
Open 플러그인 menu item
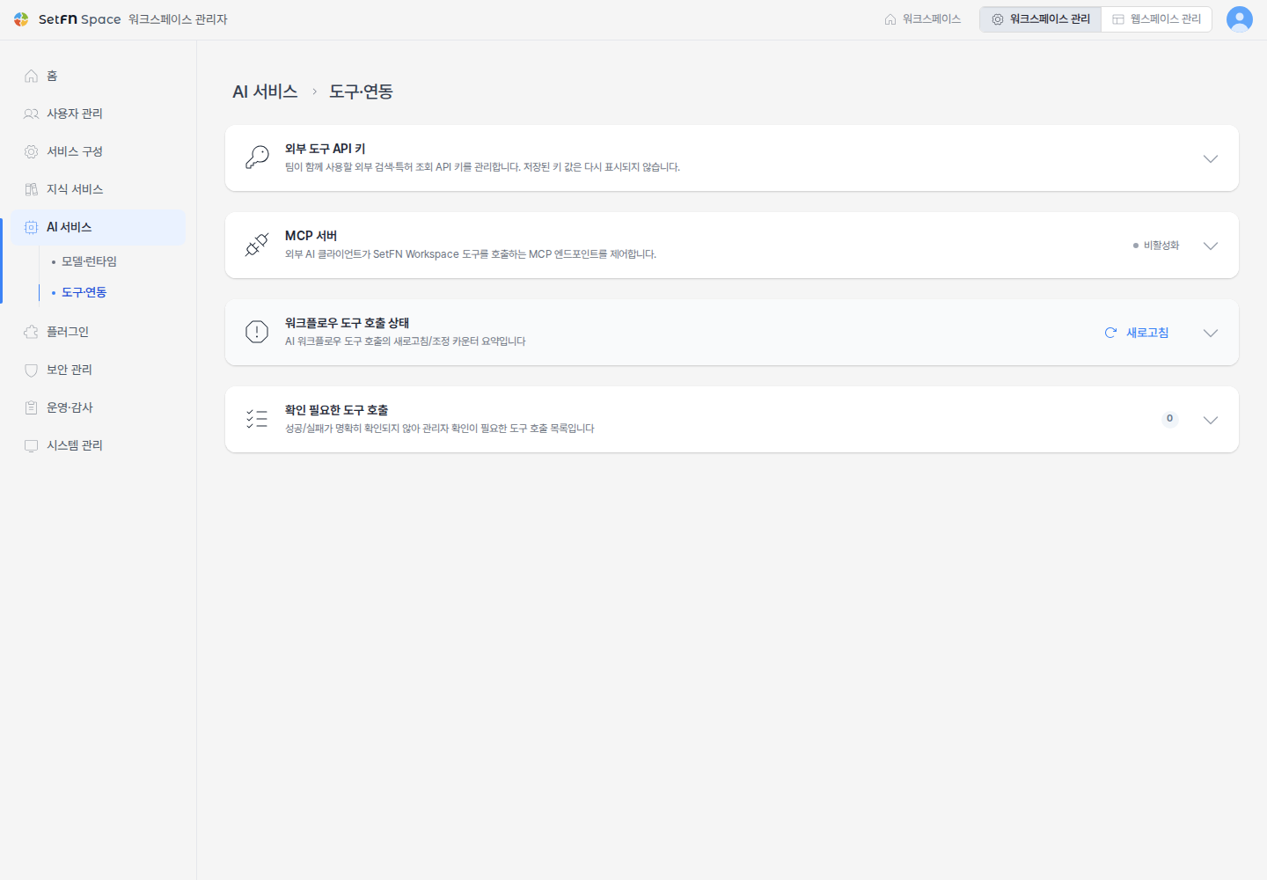(98, 332)
